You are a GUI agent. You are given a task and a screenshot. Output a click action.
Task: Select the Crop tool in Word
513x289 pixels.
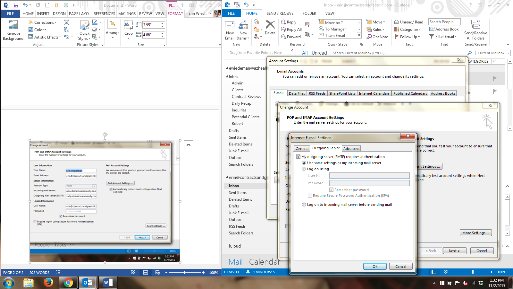point(129,30)
